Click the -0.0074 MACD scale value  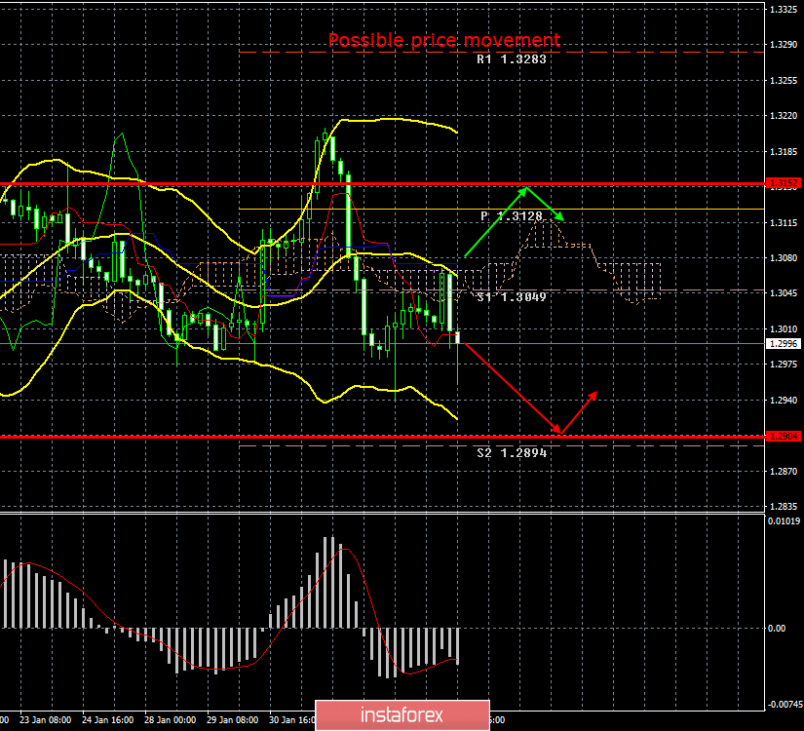click(784, 703)
